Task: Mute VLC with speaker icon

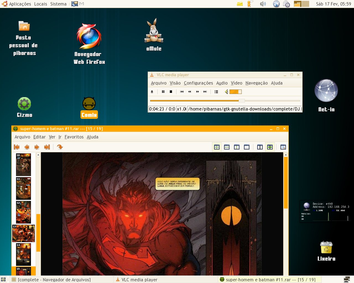Action: point(227,92)
